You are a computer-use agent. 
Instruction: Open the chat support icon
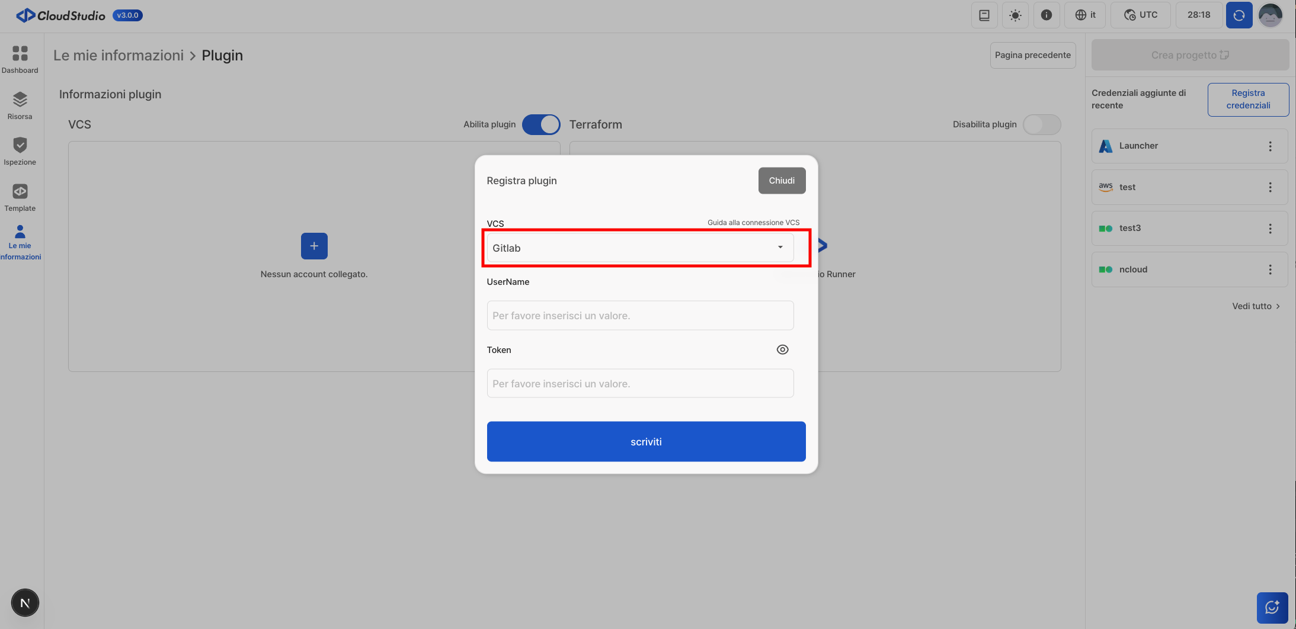tap(1272, 608)
